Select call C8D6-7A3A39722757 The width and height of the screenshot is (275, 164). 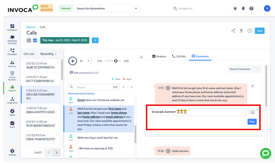(x=41, y=137)
